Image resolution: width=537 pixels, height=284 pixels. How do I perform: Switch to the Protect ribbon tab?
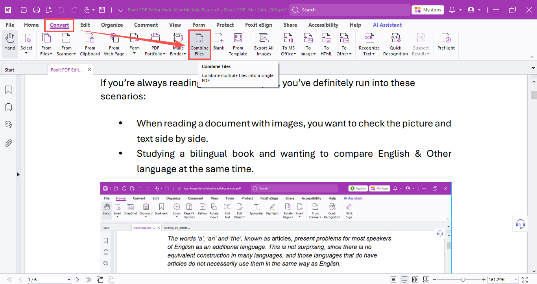click(x=225, y=25)
